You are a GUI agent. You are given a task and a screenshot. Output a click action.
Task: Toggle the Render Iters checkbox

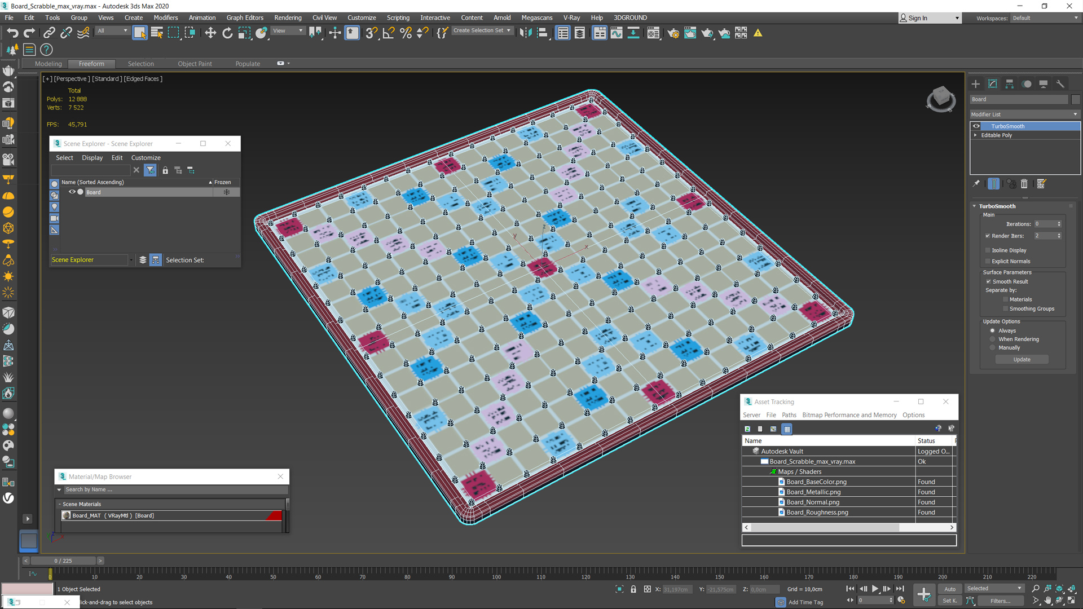tap(988, 236)
